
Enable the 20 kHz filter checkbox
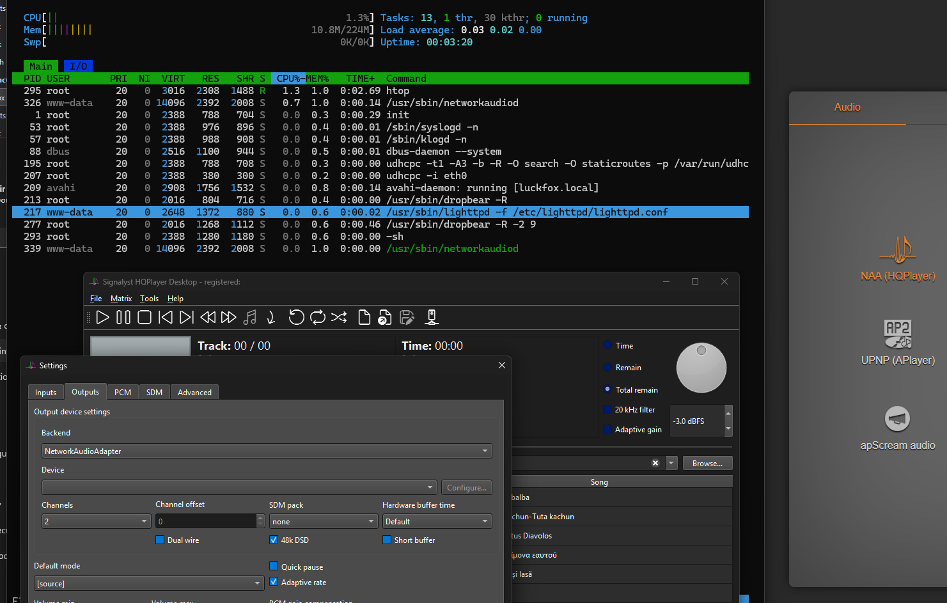point(607,409)
